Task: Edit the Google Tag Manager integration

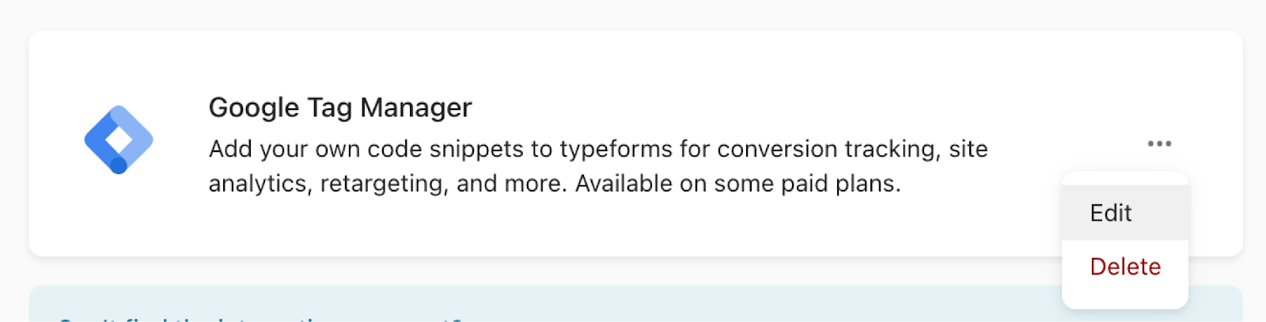Action: point(1111,213)
